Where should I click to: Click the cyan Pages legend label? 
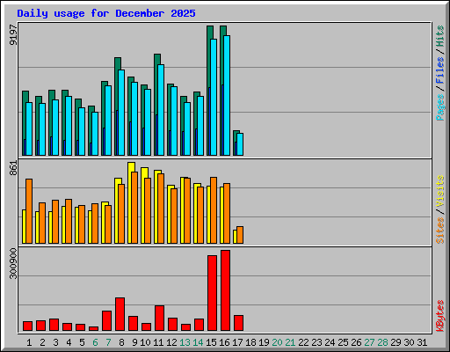(x=440, y=107)
